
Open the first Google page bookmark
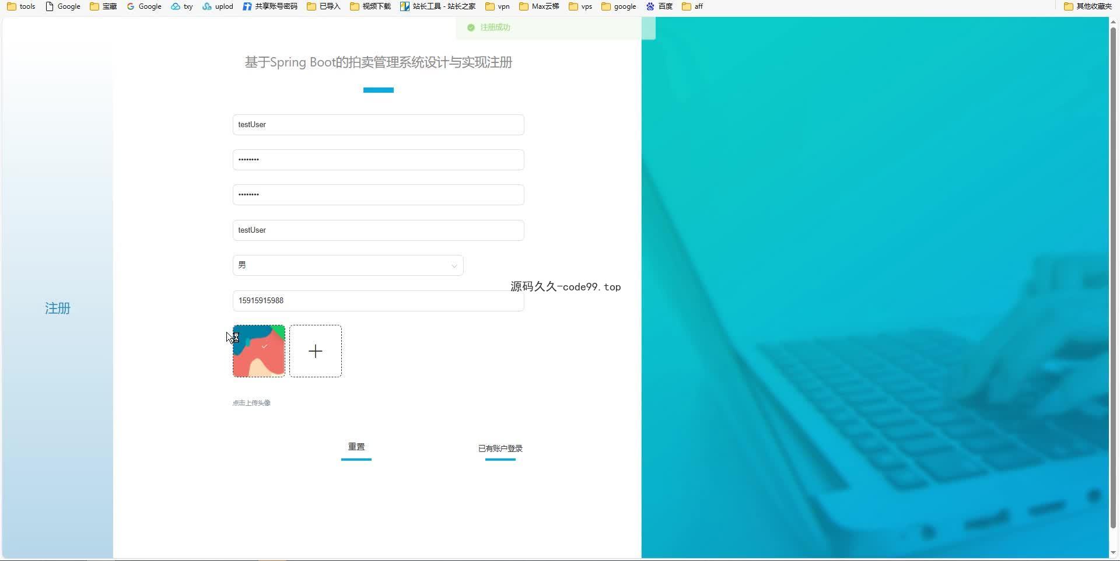[63, 6]
